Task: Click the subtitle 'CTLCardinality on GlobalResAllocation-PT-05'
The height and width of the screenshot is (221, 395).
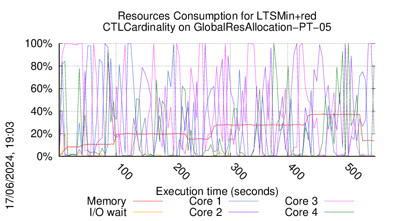Action: (217, 27)
